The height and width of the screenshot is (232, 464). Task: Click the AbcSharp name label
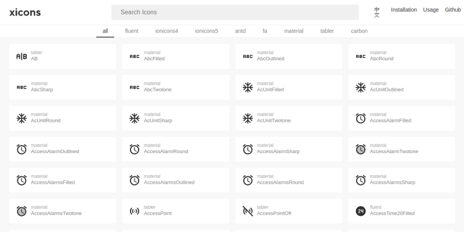42,90
